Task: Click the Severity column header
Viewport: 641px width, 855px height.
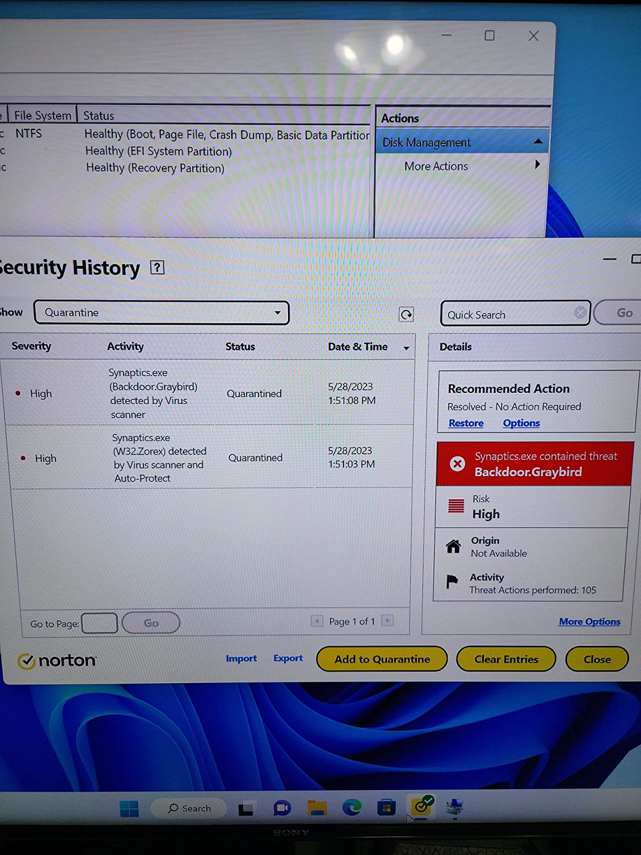Action: click(x=31, y=346)
